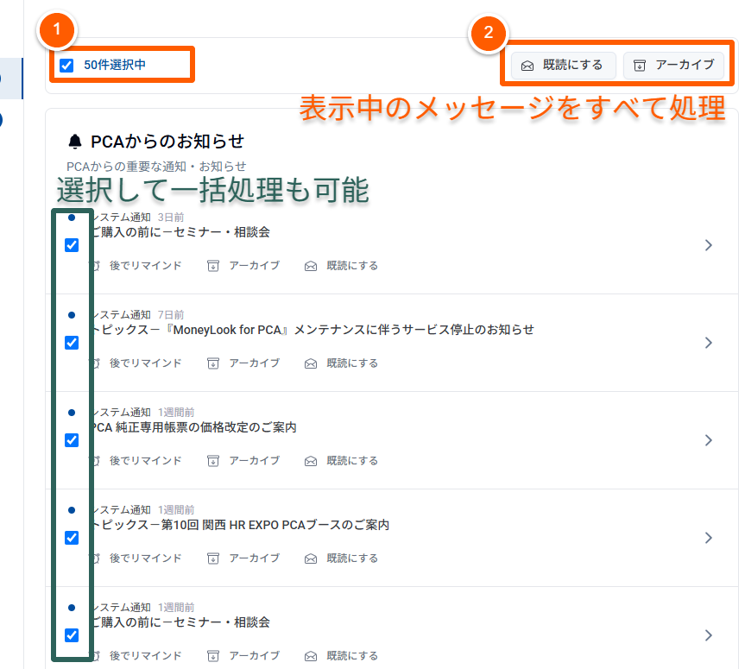745x669 pixels.
Task: Deselect the 関西 HR EXPO message checkbox
Action: tap(72, 538)
